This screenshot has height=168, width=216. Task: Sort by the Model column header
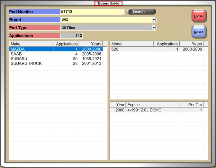click(x=132, y=44)
